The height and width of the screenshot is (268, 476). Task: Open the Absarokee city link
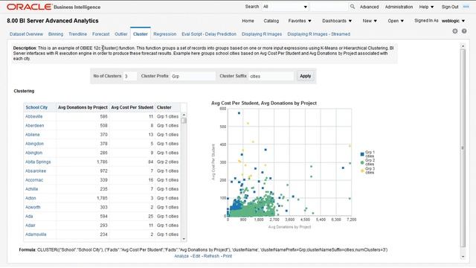(x=36, y=171)
